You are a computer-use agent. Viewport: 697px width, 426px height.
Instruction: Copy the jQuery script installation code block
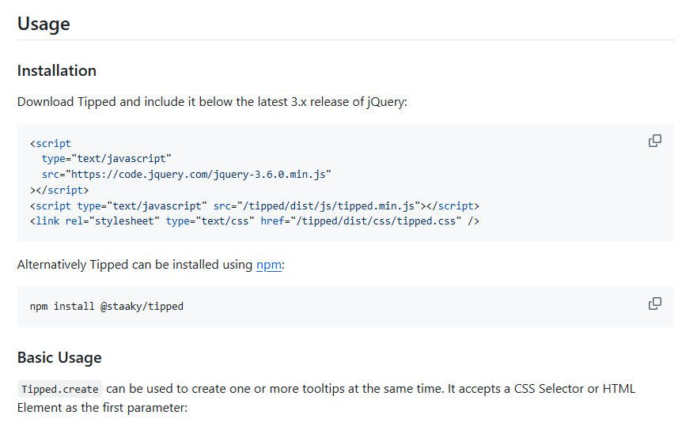(x=654, y=141)
